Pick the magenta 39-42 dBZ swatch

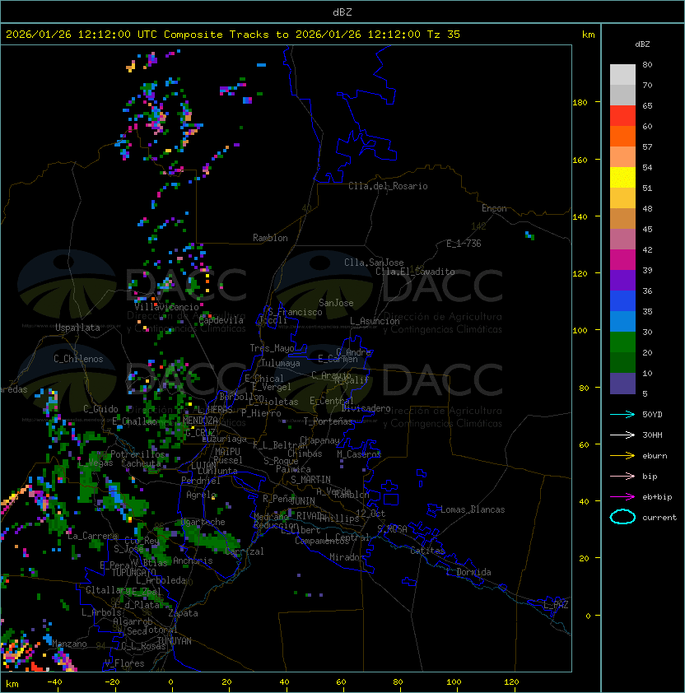622,260
